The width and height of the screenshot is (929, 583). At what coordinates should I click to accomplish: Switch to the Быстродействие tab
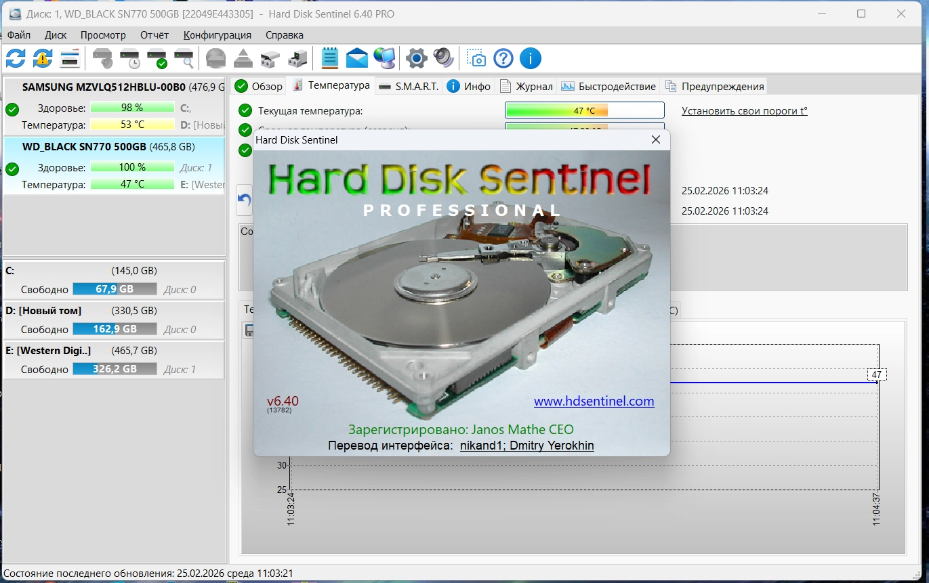(608, 86)
